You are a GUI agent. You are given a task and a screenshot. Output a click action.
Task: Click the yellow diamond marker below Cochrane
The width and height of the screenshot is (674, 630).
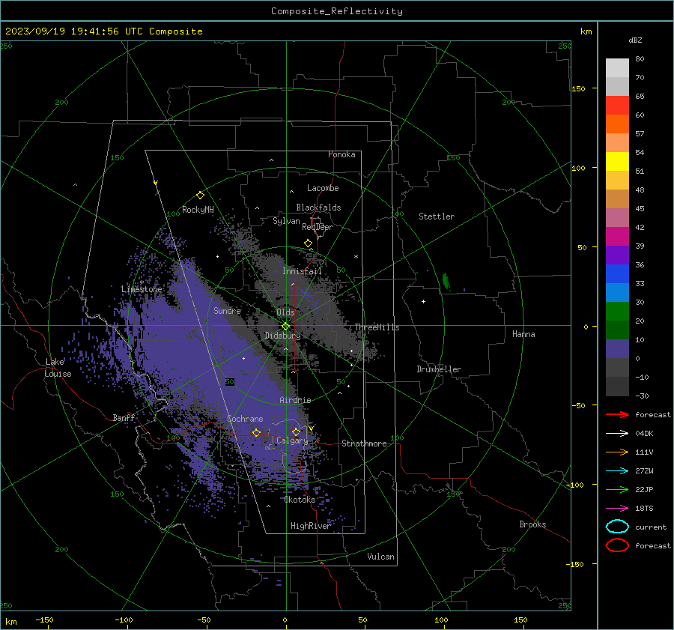[x=256, y=432]
